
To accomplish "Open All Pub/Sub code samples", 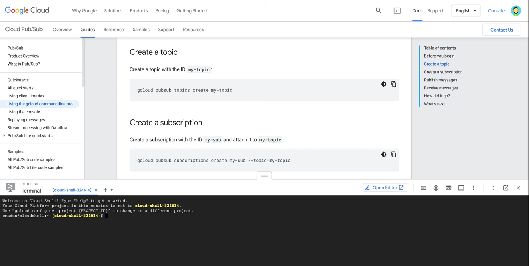I will (x=31, y=160).
